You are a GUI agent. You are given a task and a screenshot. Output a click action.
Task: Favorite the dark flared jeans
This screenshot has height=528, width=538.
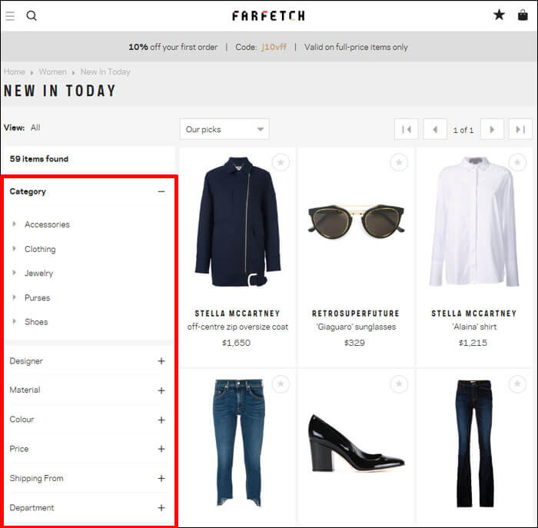[x=517, y=384]
